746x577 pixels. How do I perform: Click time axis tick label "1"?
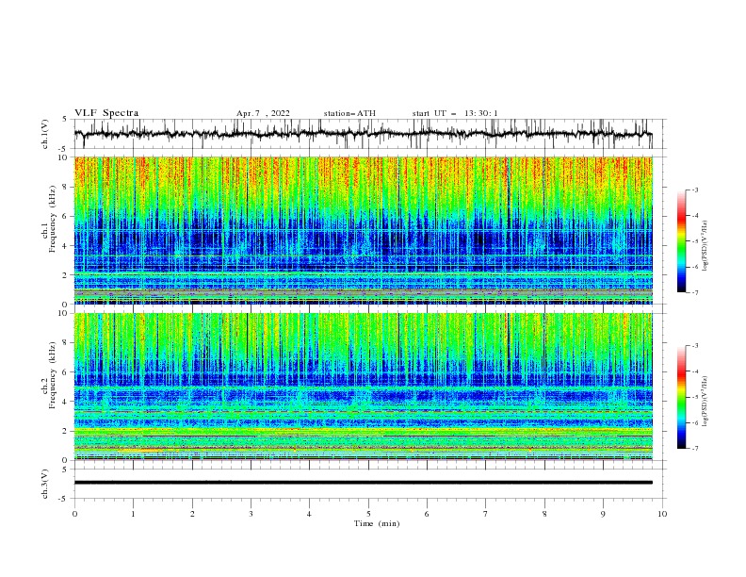[133, 514]
